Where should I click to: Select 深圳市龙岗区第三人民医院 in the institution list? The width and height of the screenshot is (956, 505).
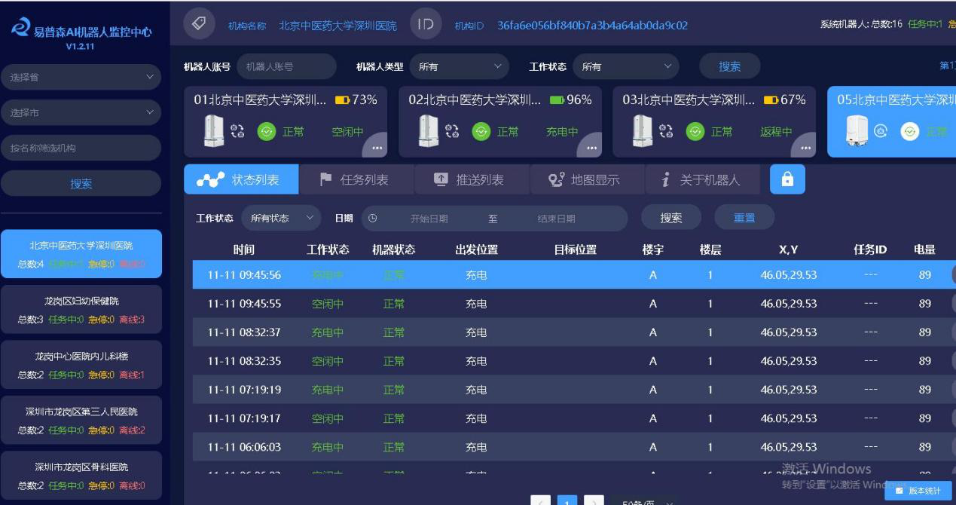point(81,421)
